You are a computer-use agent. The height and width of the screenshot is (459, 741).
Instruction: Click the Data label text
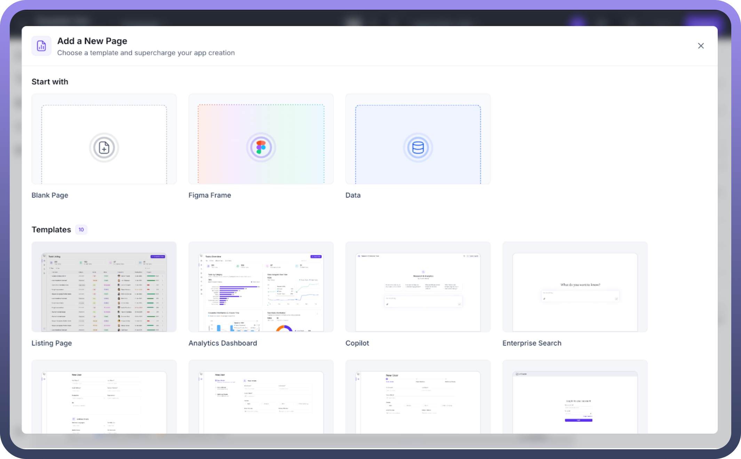353,195
